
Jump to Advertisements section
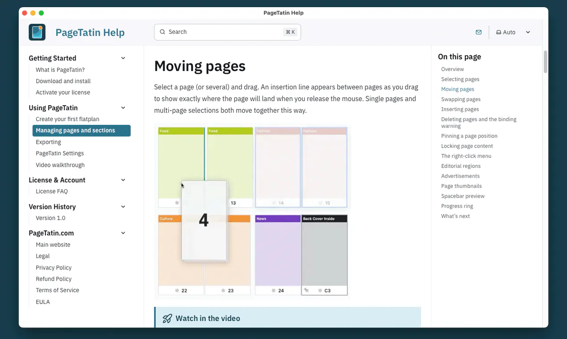(460, 176)
